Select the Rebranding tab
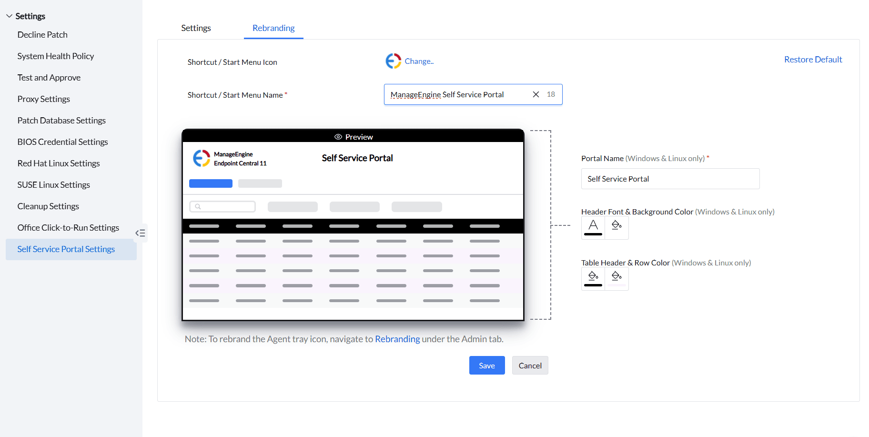 click(273, 28)
